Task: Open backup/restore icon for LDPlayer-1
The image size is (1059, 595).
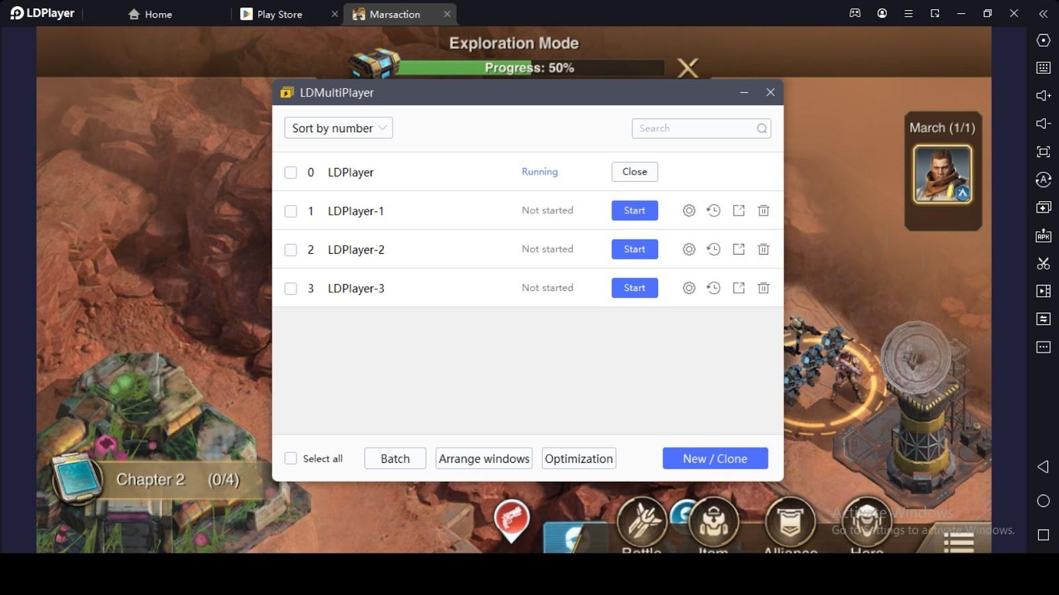Action: click(714, 210)
